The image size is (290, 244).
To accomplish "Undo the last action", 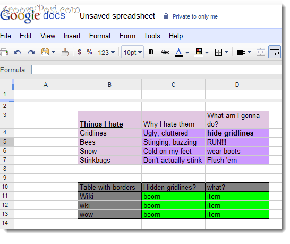I will (x=18, y=53).
